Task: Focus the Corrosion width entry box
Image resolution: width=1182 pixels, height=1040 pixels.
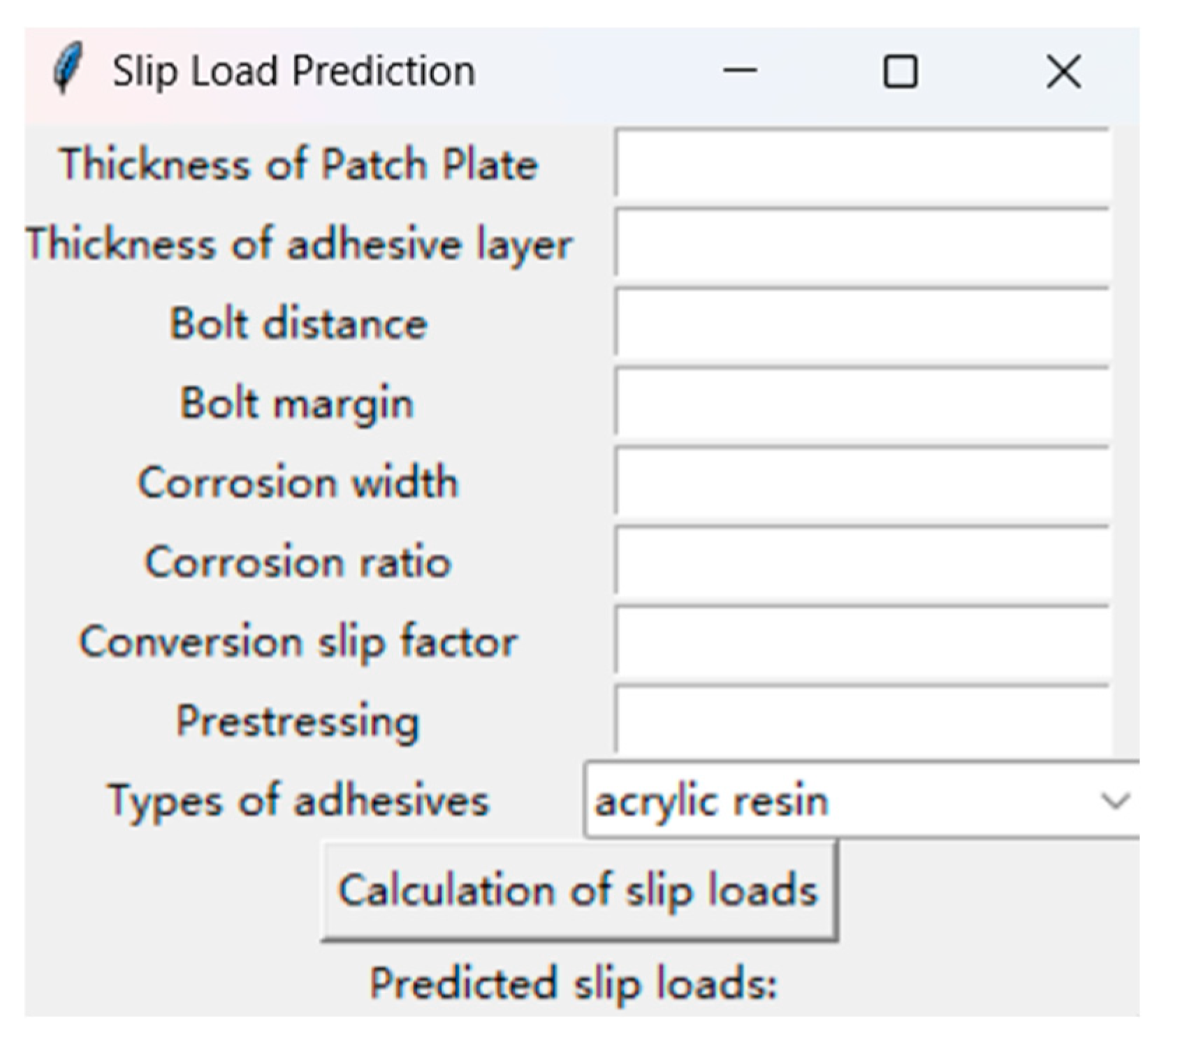Action: pyautogui.click(x=862, y=483)
